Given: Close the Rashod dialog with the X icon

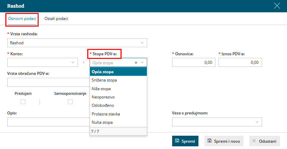Looking at the screenshot, I should (x=277, y=6).
